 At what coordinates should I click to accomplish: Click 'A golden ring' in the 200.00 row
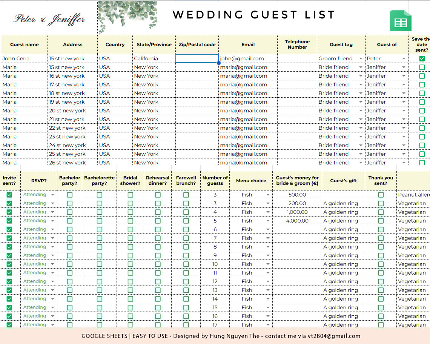tap(343, 203)
